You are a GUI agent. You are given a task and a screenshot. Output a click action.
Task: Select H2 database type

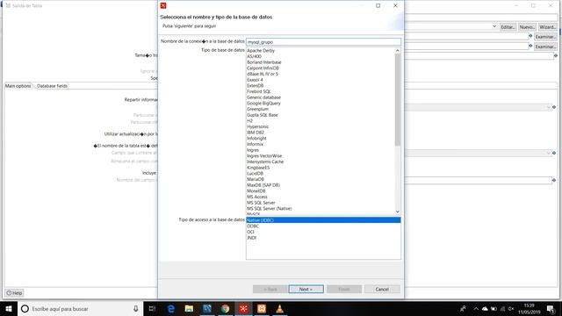(249, 121)
